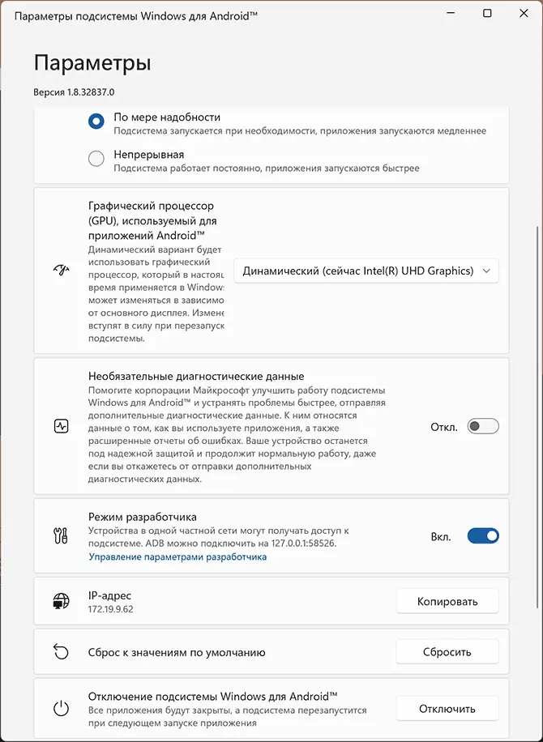Enable optional diagnostic data toggle
The height and width of the screenshot is (742, 543).
pos(483,426)
